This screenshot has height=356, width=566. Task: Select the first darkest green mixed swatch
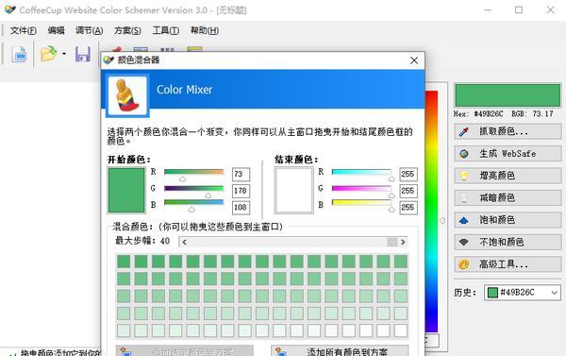pyautogui.click(x=124, y=262)
